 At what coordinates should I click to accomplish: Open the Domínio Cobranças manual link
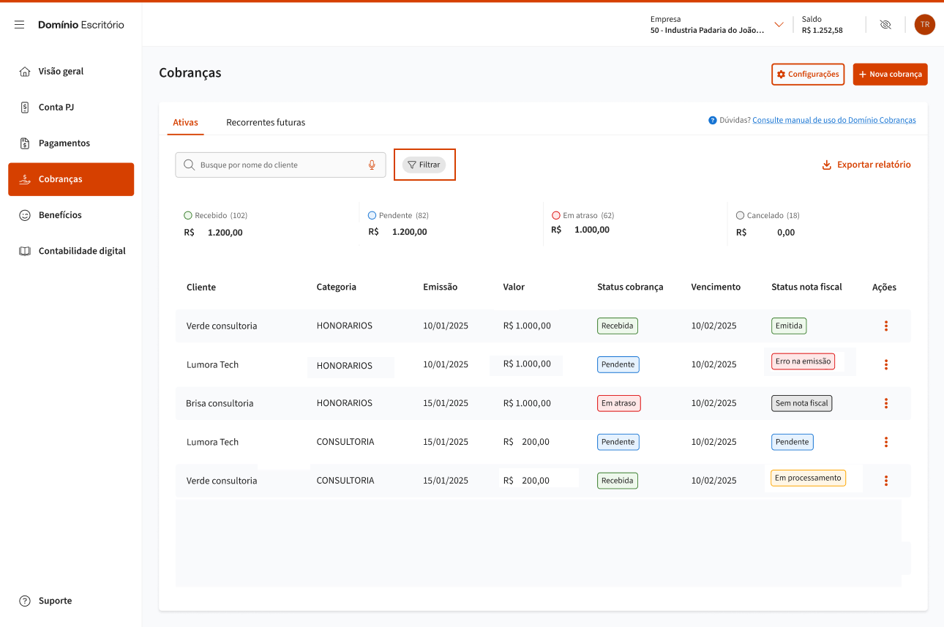pos(834,120)
